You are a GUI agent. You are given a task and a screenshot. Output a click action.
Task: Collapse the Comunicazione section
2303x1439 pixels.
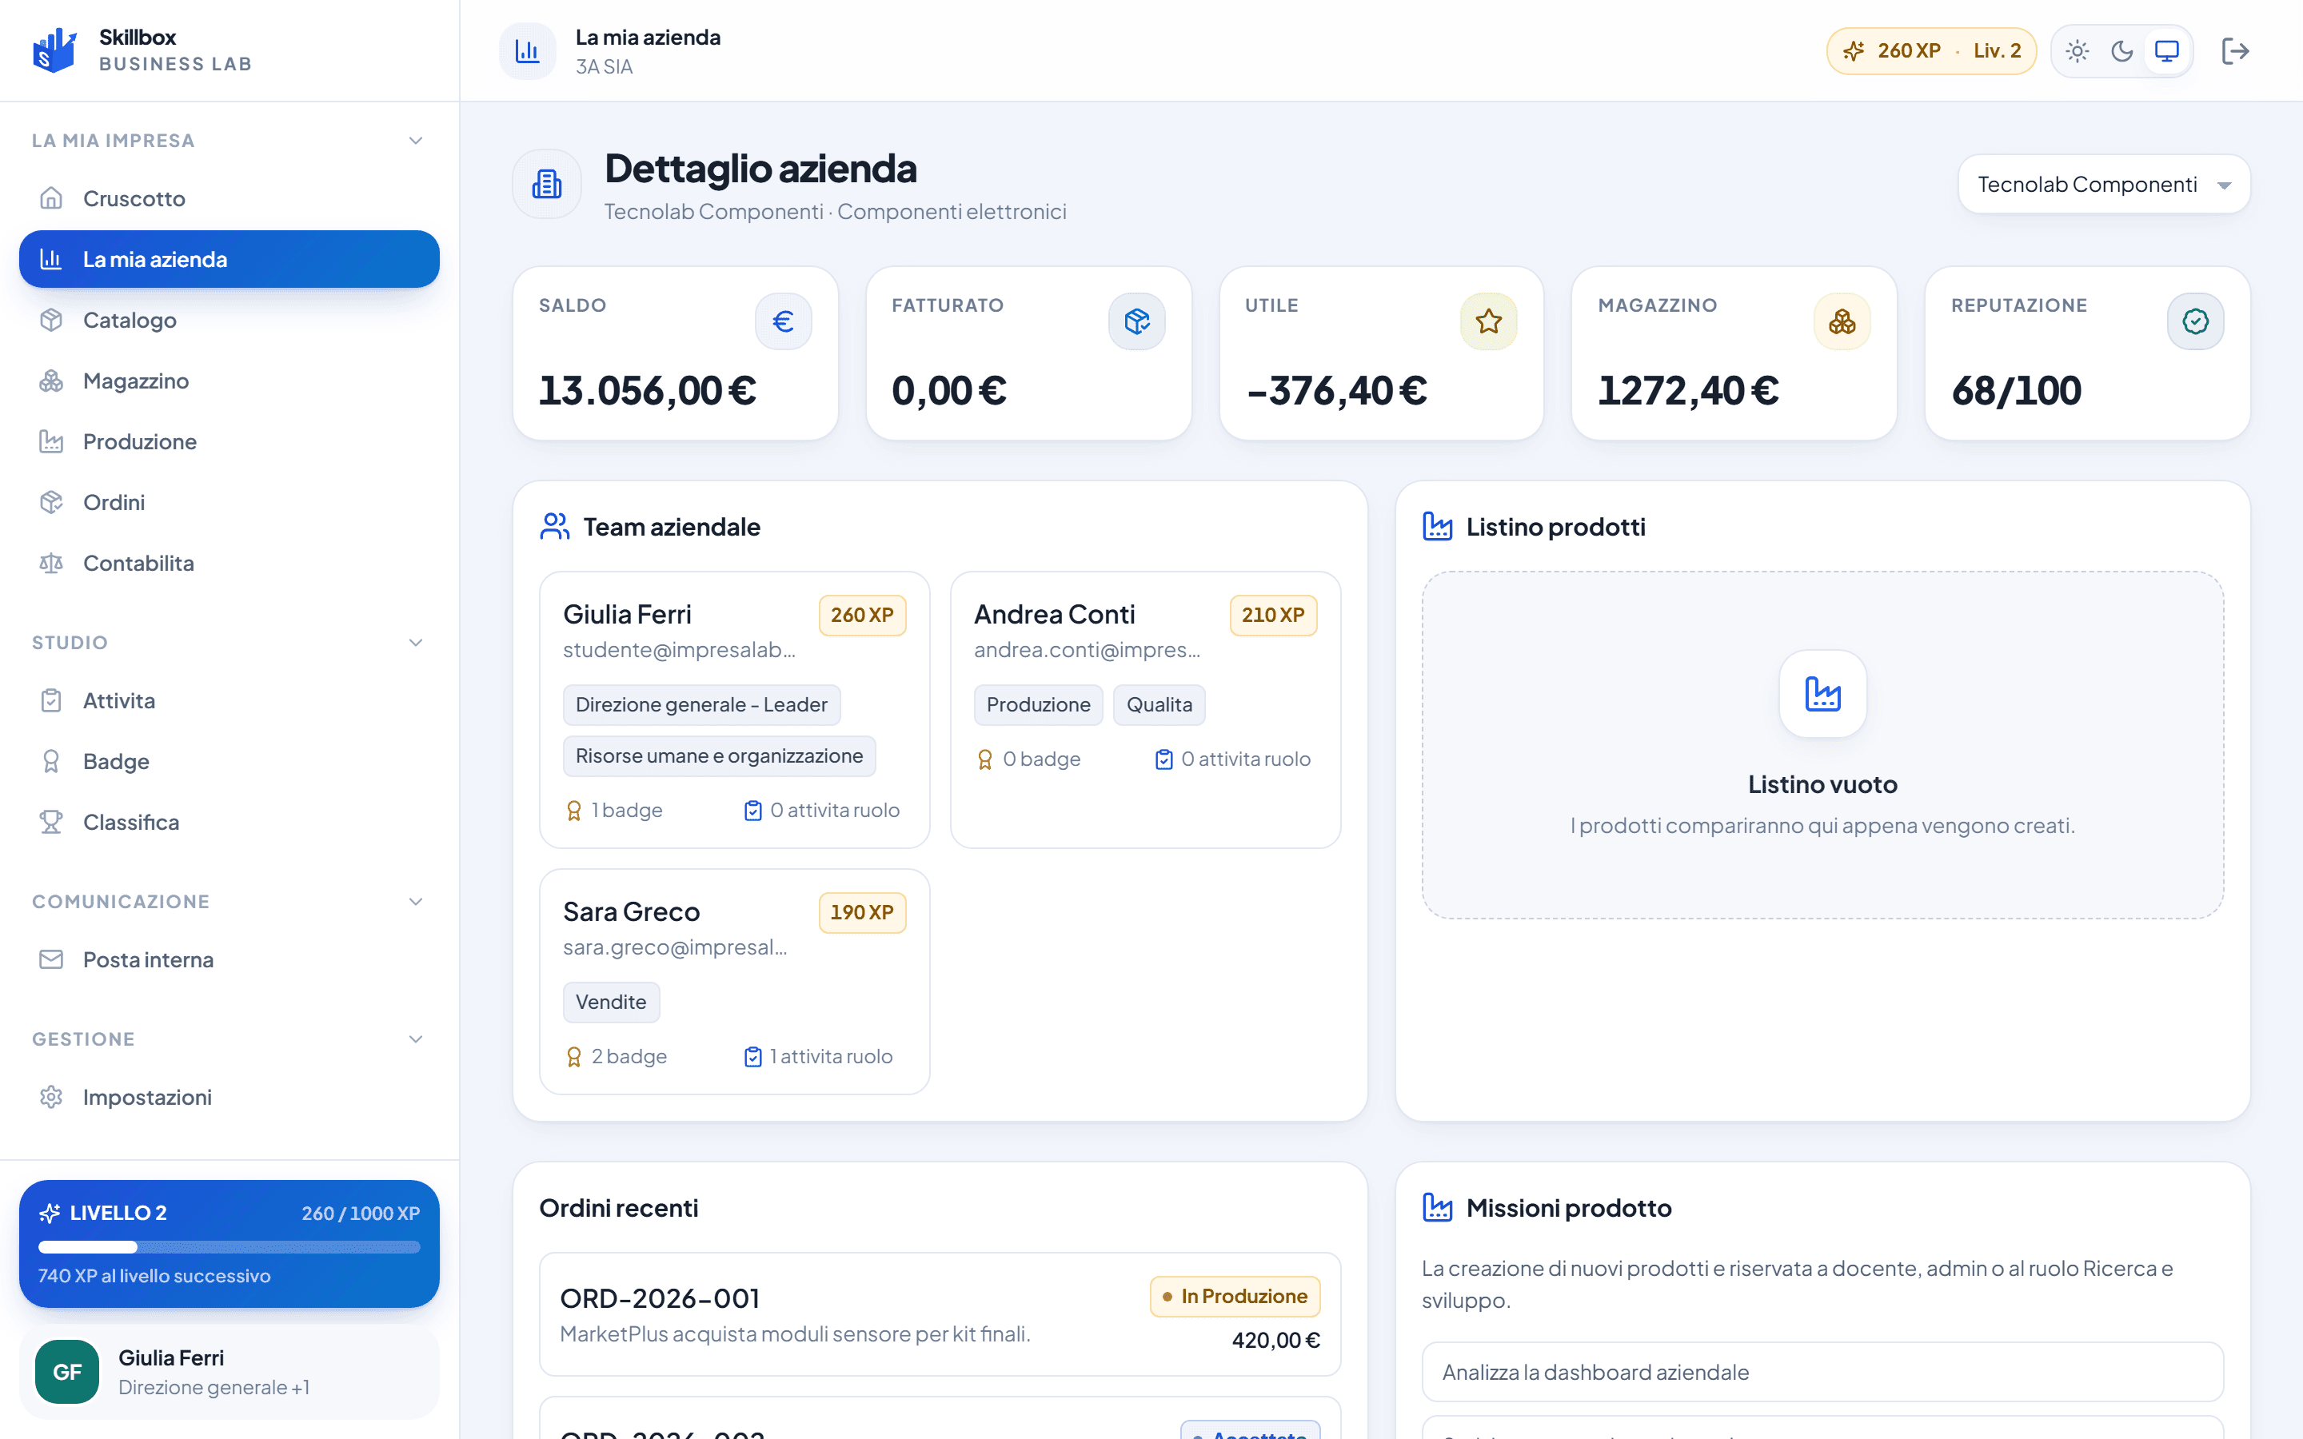416,901
